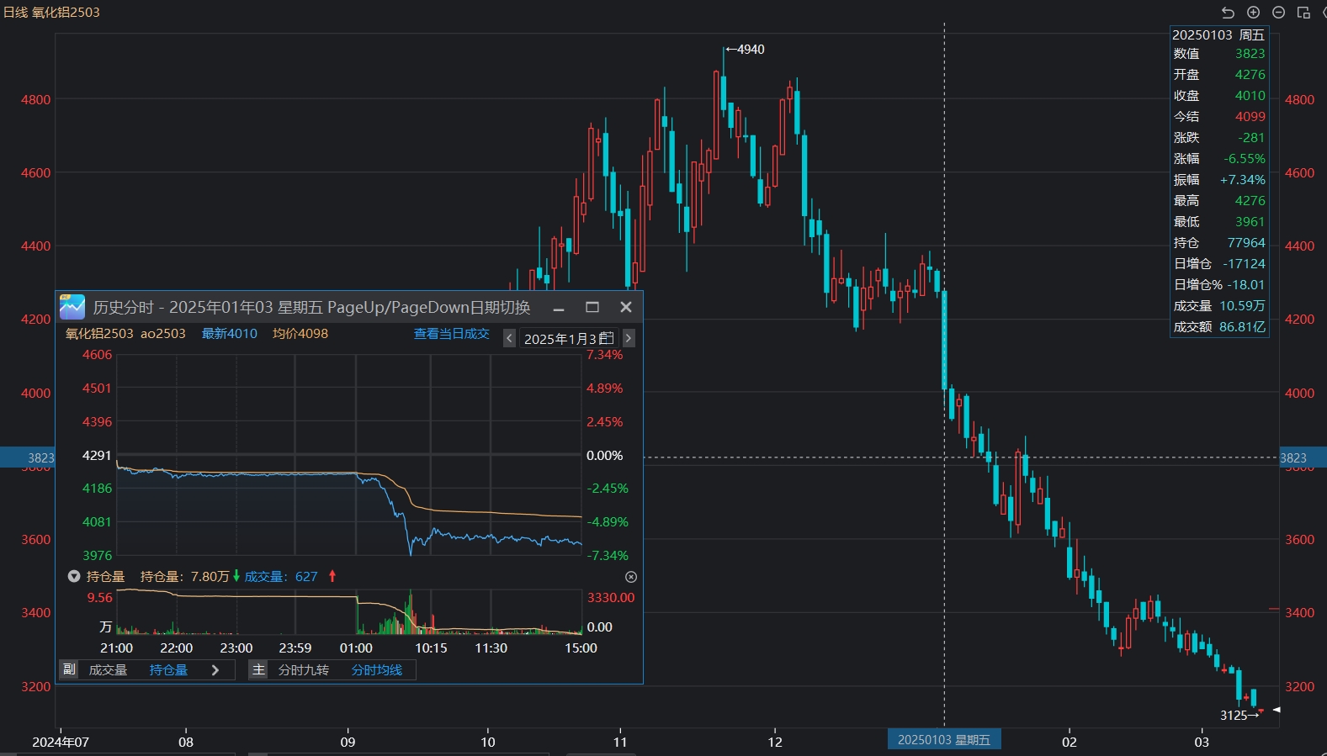This screenshot has width=1327, height=756.
Task: Toggle 分时均线 main indicator
Action: pos(376,670)
